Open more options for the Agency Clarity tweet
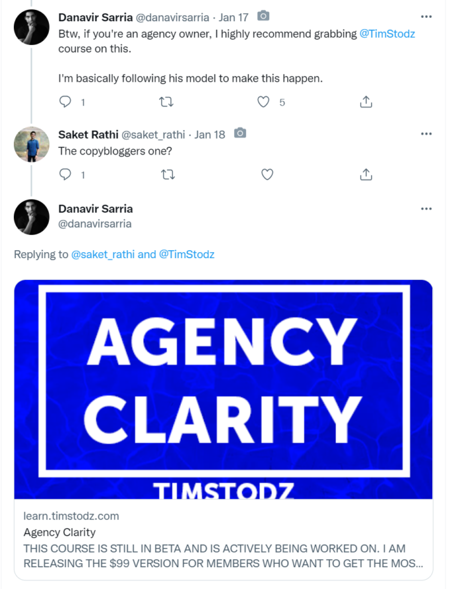Screen dimensions: 464x589 [x=426, y=209]
